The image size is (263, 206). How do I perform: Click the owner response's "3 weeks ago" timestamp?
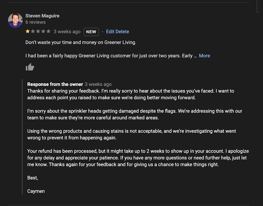tap(98, 84)
